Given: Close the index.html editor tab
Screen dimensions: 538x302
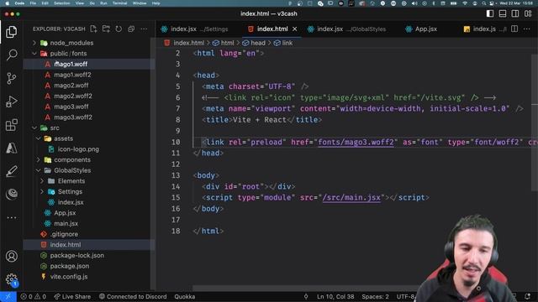Looking at the screenshot, I should [x=294, y=29].
